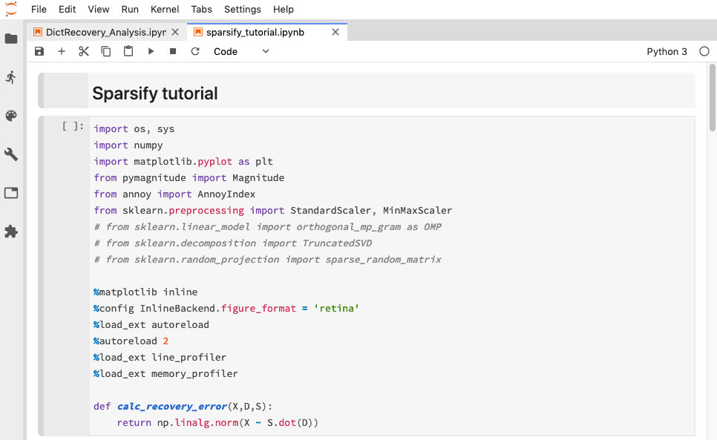Switch to the DictRecovery_Analysis tab
717x440 pixels.
click(100, 32)
